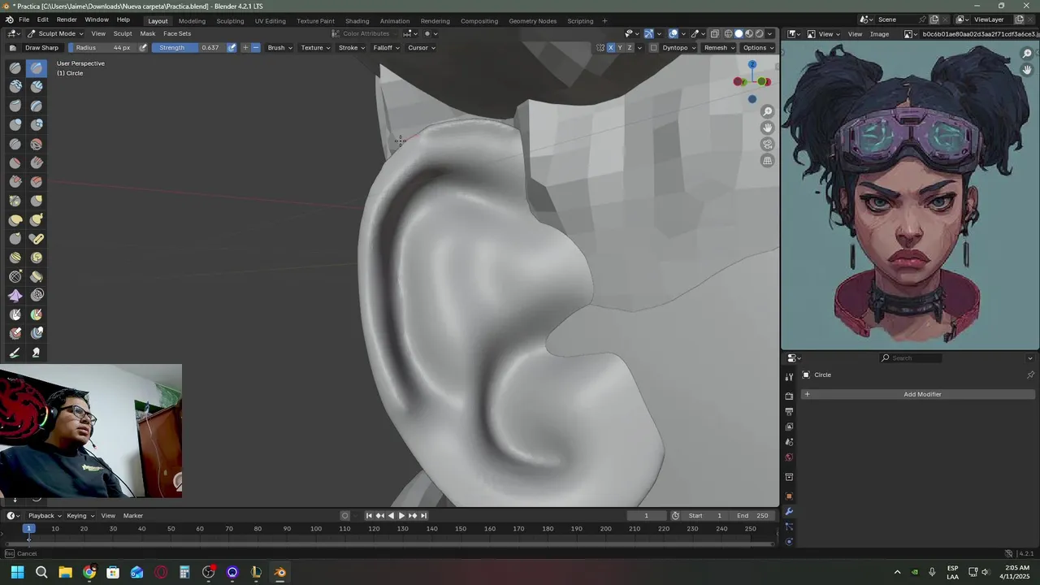Click image editor zoom magnifier icon
Screen dimensions: 1040x585
(x=1027, y=54)
